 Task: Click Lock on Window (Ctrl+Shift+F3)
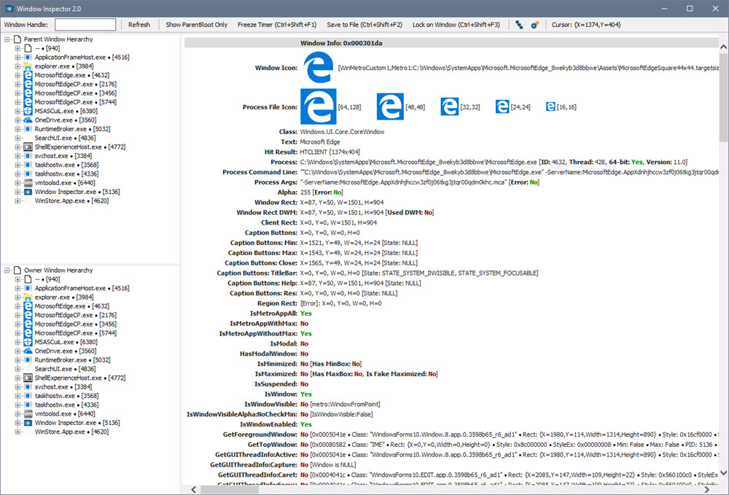pos(456,25)
